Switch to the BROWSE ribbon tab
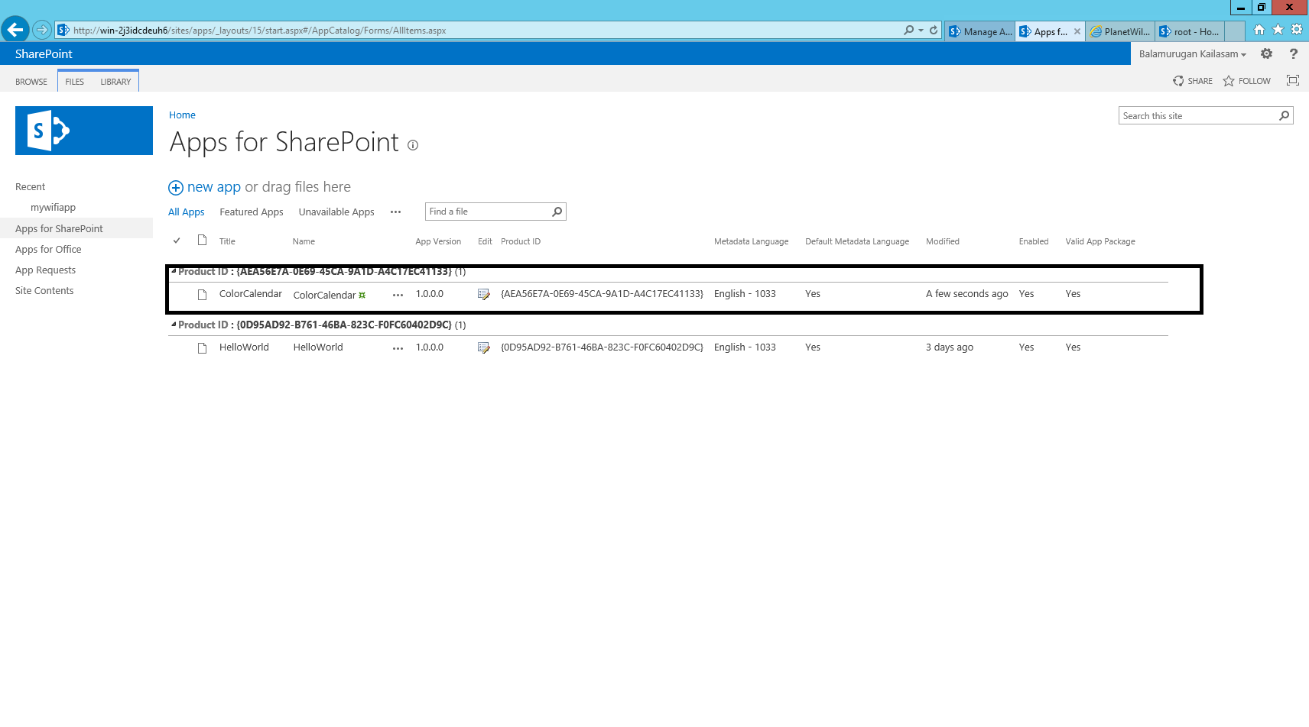This screenshot has width=1309, height=727. tap(31, 82)
